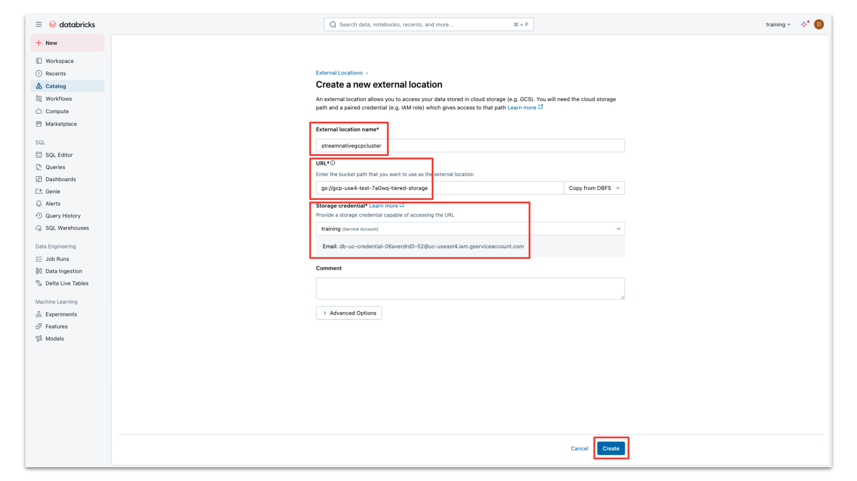Go back to External Locations breadcrumb

pyautogui.click(x=339, y=73)
